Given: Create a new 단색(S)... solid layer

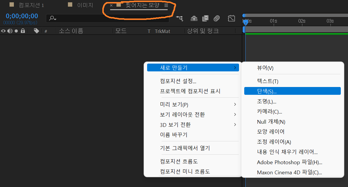Looking at the screenshot, I should click(293, 91).
